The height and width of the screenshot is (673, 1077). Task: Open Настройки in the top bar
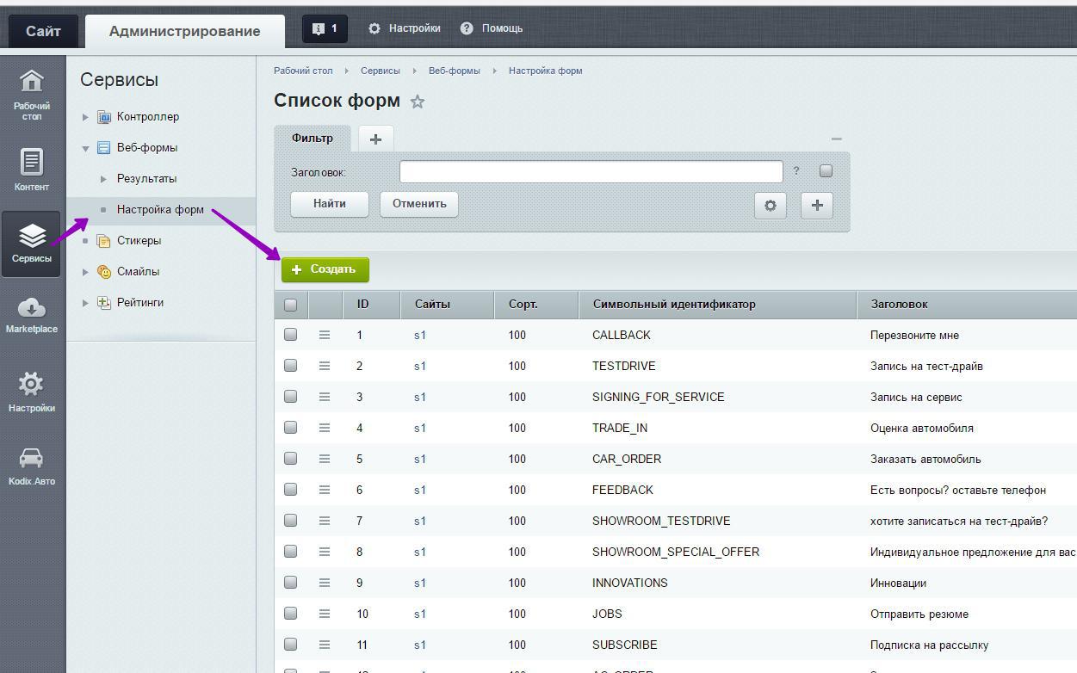(x=405, y=28)
